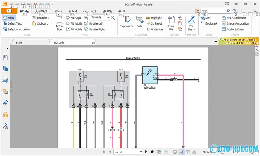The height and width of the screenshot is (156, 260).
Task: Switch to the Start document tab
Action: coord(19,43)
